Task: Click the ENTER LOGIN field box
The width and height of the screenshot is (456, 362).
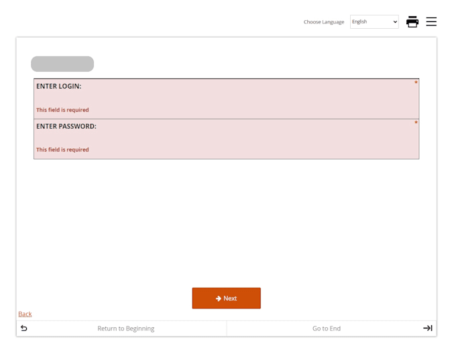Action: coord(226,99)
